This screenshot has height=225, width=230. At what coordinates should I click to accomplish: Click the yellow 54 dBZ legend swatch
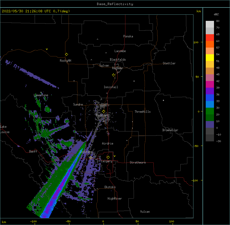point(210,57)
